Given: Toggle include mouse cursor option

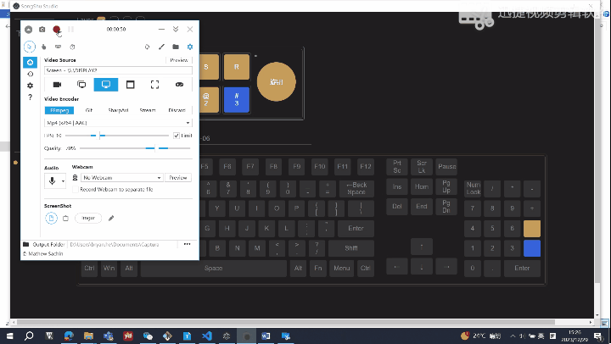Looking at the screenshot, I should (x=29, y=47).
